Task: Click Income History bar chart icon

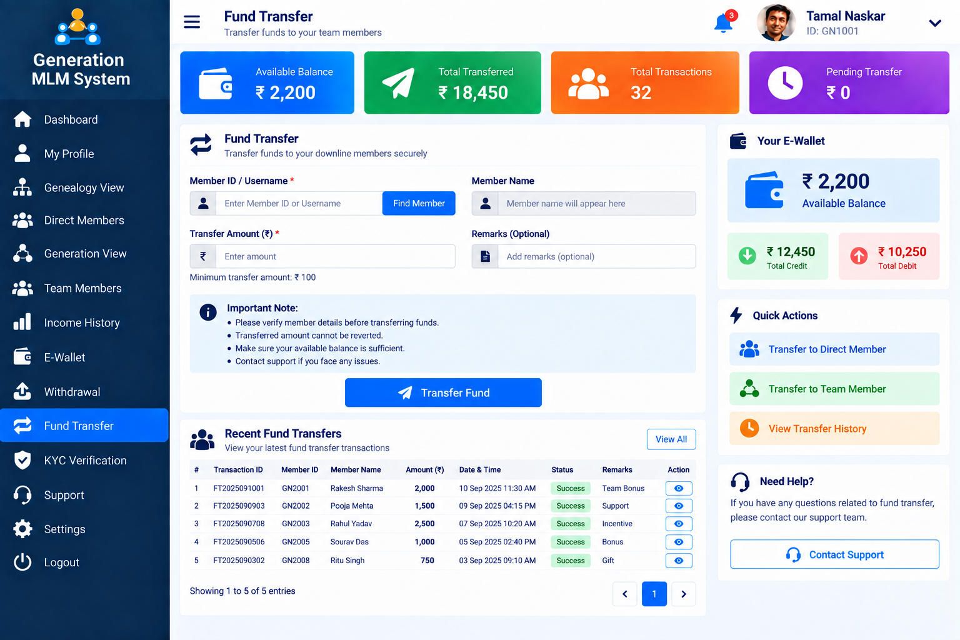Action: pos(22,322)
